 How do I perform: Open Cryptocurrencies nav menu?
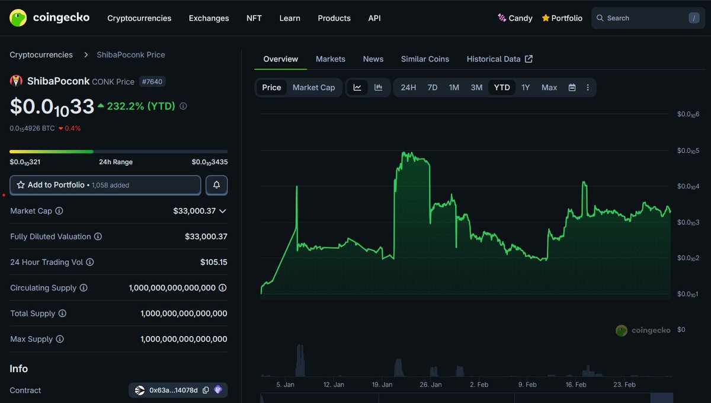(139, 18)
